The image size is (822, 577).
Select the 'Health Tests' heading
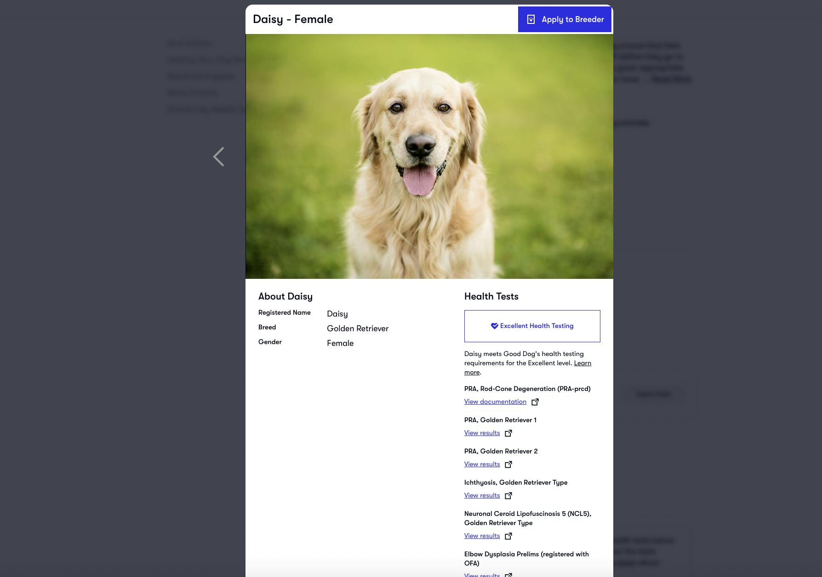coord(491,296)
